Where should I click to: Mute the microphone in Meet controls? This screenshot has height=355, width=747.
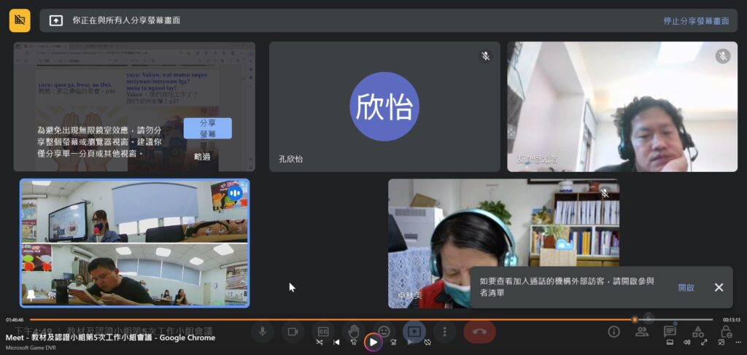(x=262, y=332)
